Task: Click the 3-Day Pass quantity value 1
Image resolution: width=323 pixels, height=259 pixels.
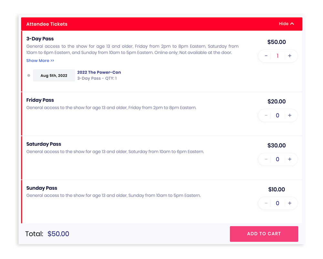Action: pos(277,56)
